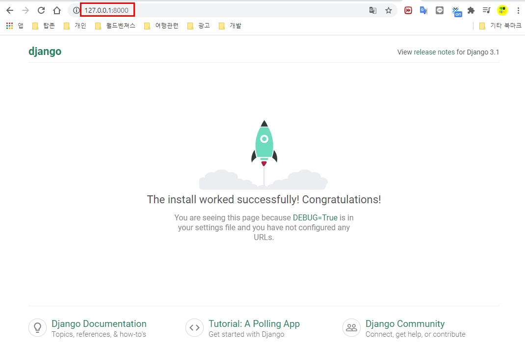Open Chrome's three-dot menu
Viewport: 525px width, 349px height.
pyautogui.click(x=518, y=10)
